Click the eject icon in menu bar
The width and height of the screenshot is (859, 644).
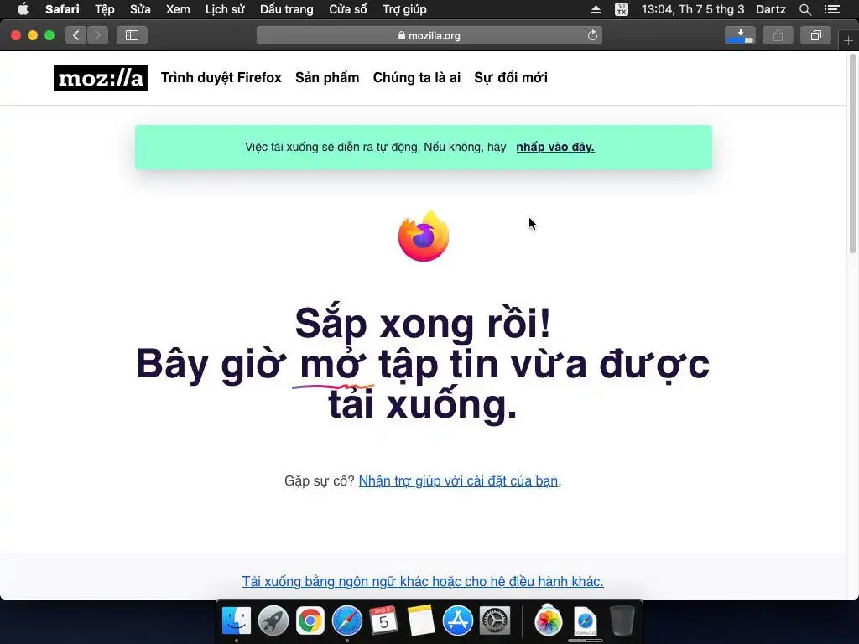(x=596, y=9)
